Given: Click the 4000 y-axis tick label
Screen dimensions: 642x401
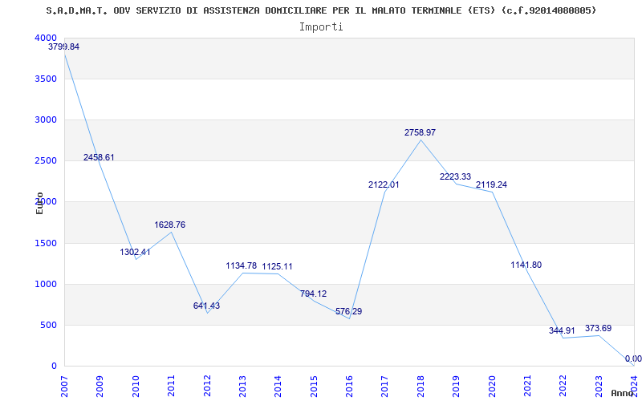Looking at the screenshot, I should click(x=46, y=38).
